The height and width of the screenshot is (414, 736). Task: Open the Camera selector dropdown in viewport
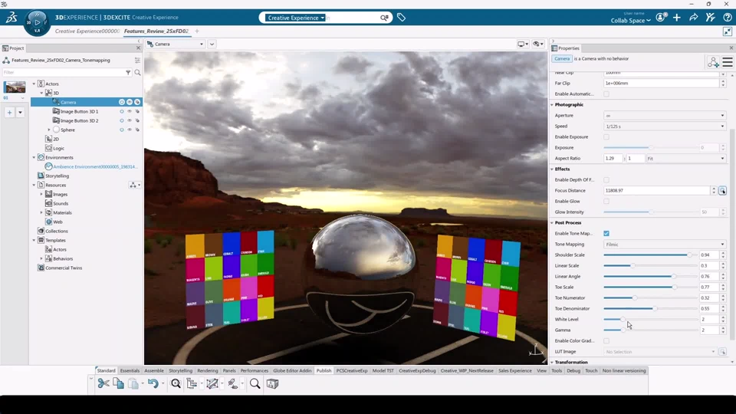click(x=176, y=44)
